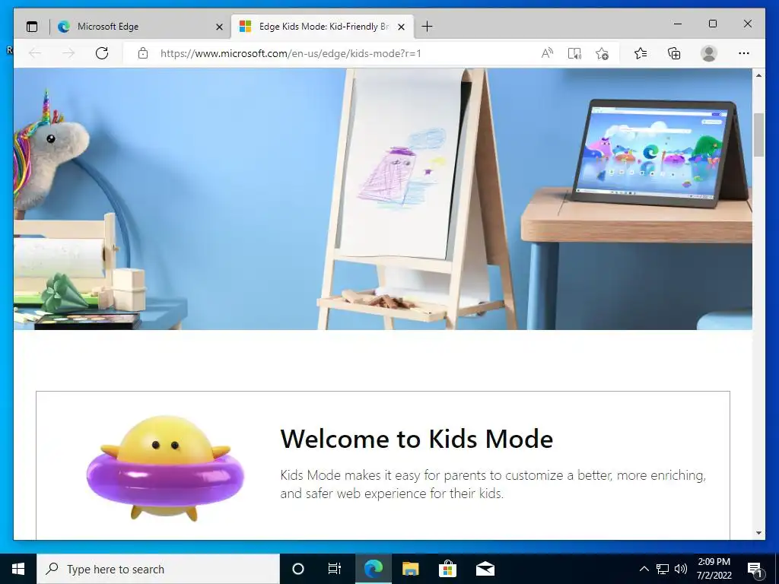Start Read aloud for this page
The height and width of the screenshot is (584, 779).
[x=547, y=53]
